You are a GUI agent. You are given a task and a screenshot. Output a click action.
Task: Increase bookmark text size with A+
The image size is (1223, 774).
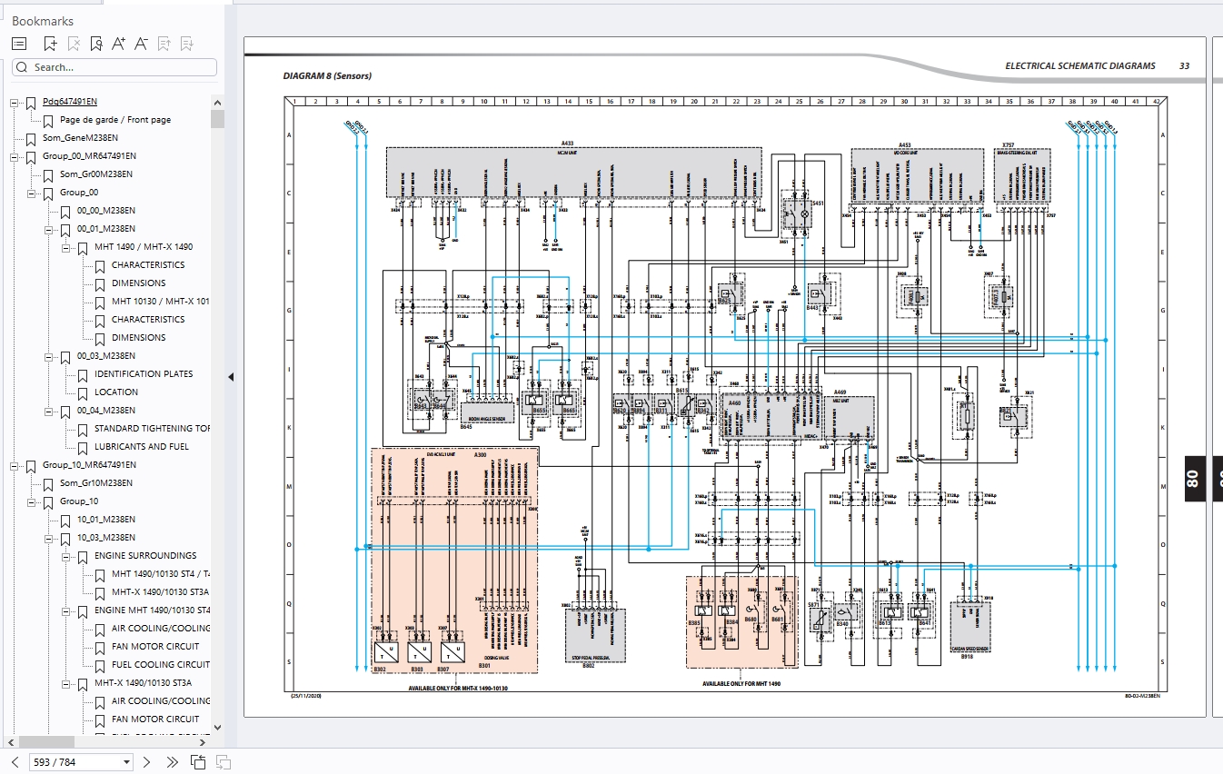coord(119,44)
